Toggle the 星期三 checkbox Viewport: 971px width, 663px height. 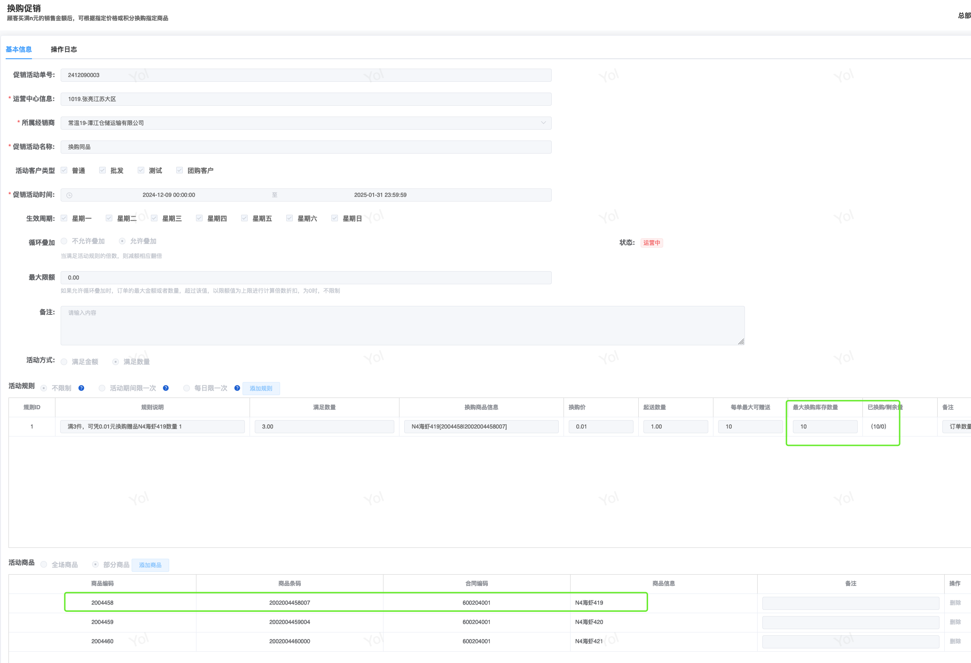coord(154,218)
